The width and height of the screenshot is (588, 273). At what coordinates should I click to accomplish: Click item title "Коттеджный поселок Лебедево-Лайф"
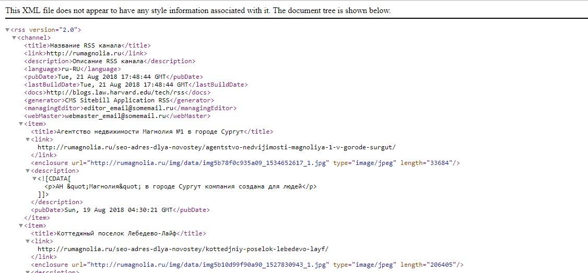[116, 233]
